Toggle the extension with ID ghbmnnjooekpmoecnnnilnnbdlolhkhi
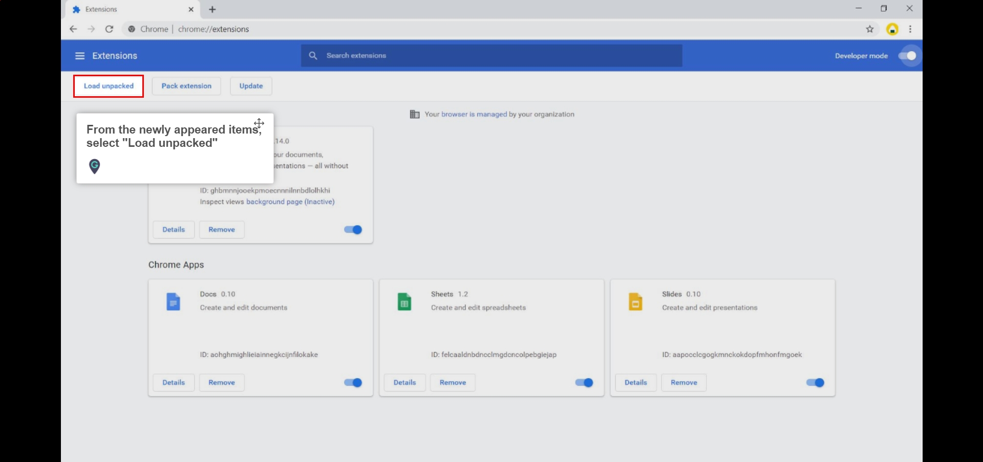This screenshot has height=462, width=983. [x=353, y=230]
